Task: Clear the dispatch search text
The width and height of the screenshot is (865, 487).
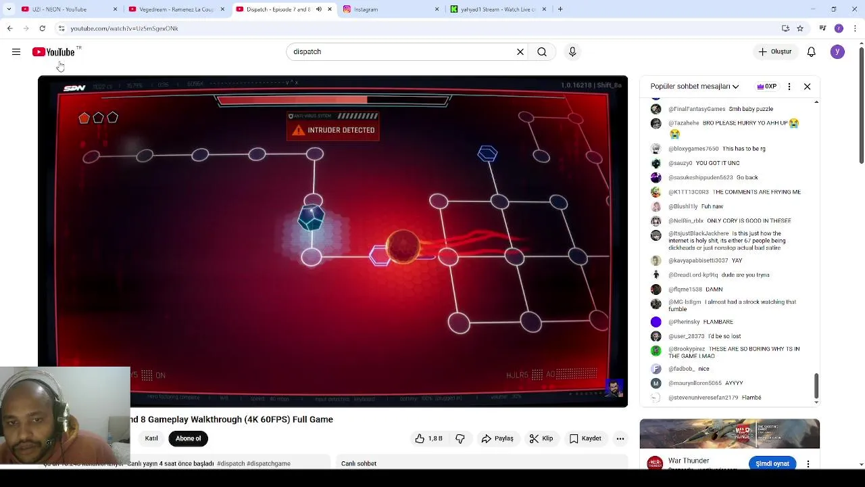Action: tap(520, 51)
